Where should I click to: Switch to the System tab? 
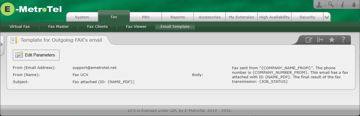(82, 17)
